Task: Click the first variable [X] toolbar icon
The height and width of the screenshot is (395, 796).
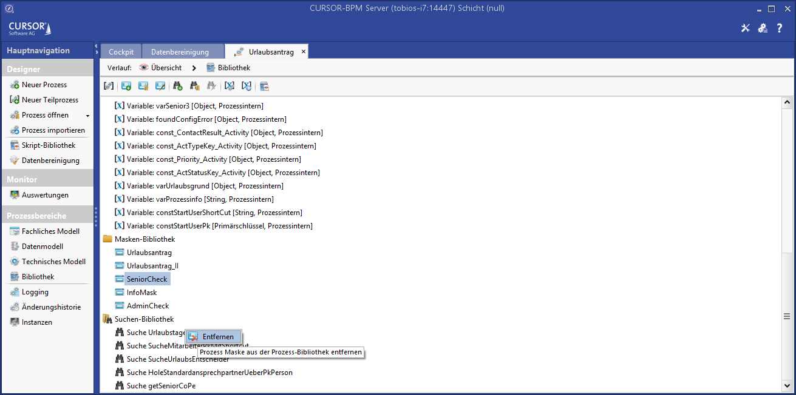Action: click(x=230, y=86)
